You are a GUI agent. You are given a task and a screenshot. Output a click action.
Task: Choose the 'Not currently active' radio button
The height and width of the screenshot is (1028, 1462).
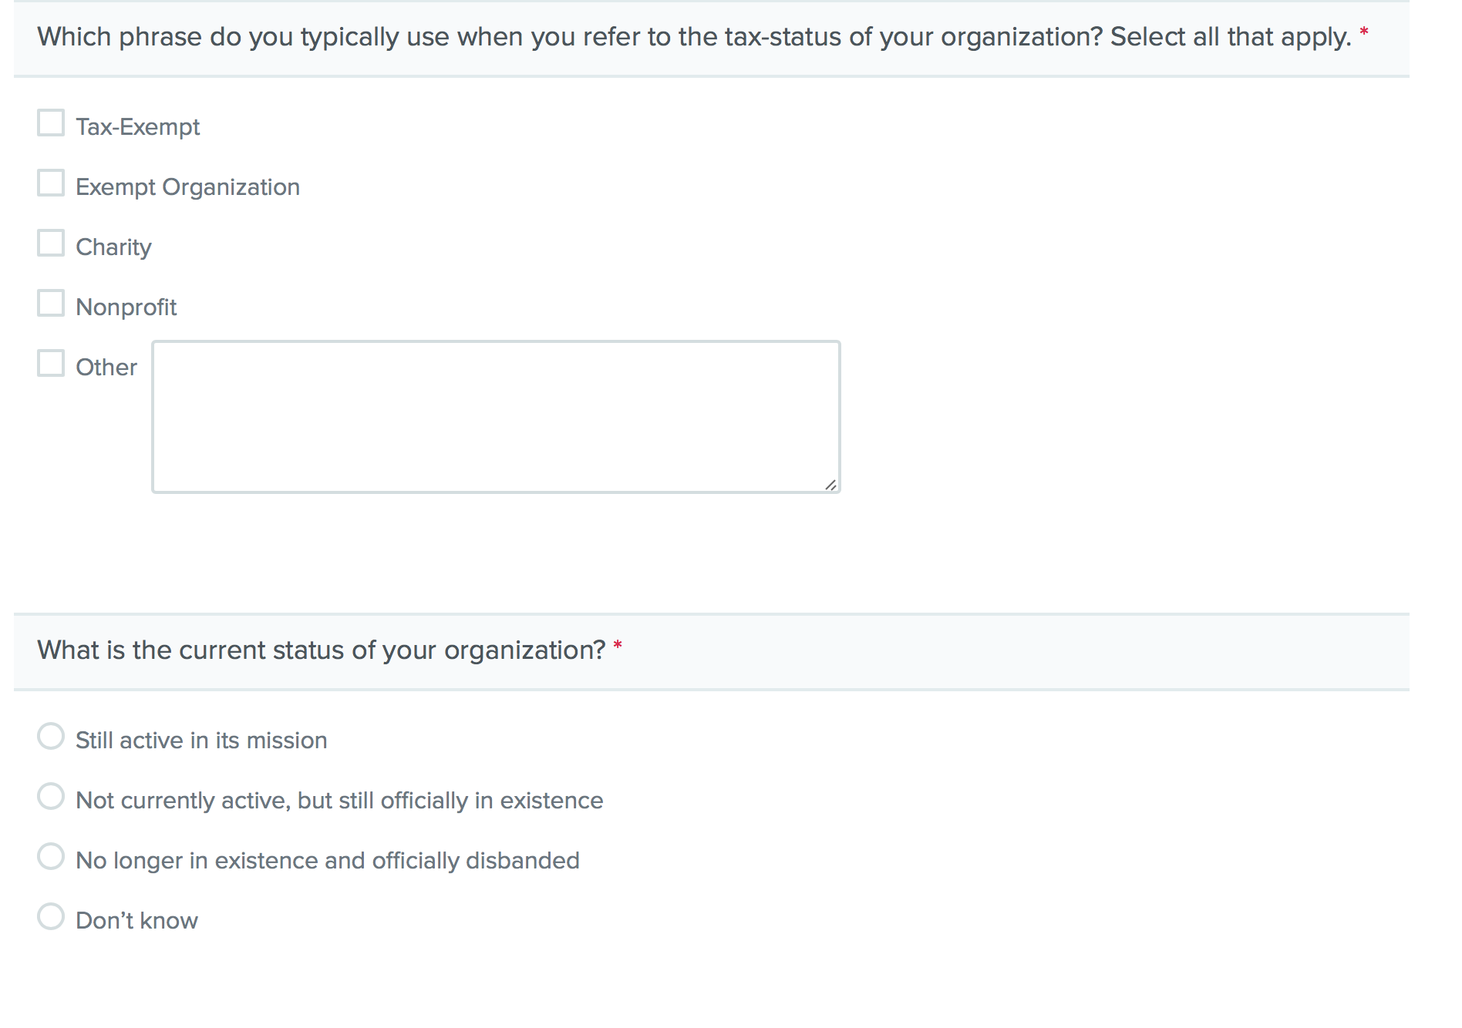pos(51,797)
